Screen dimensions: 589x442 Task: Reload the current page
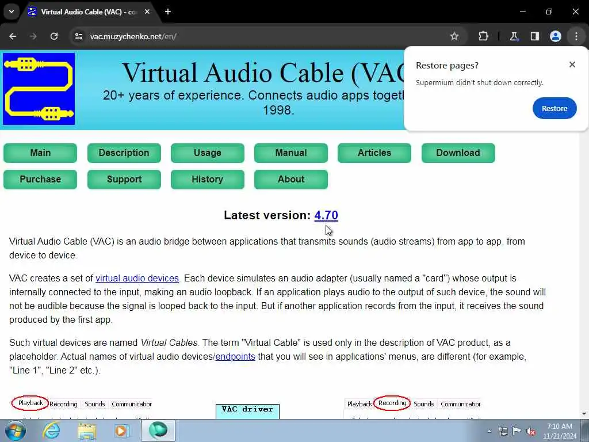click(x=54, y=36)
